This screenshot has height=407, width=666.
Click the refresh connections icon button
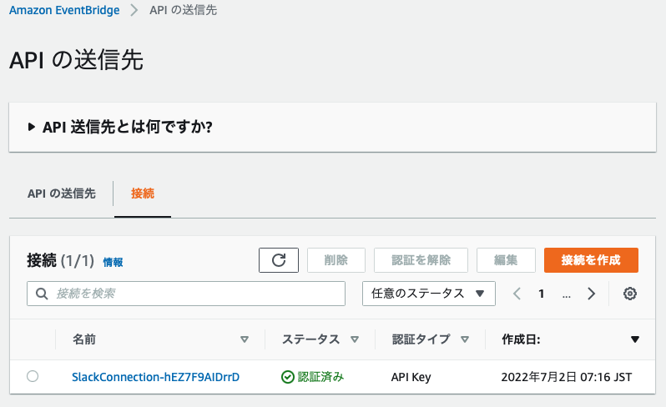278,260
